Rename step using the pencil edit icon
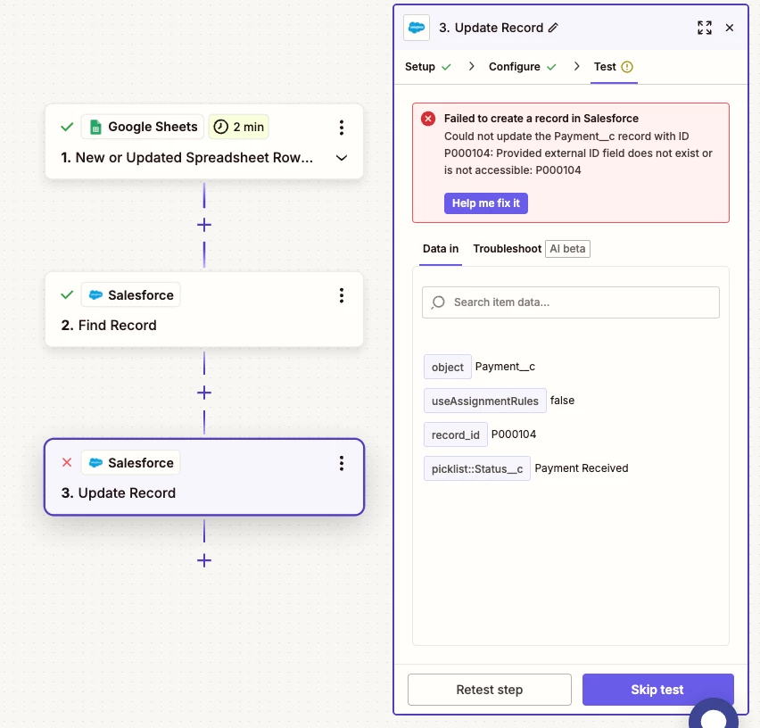The width and height of the screenshot is (760, 728). 553,28
